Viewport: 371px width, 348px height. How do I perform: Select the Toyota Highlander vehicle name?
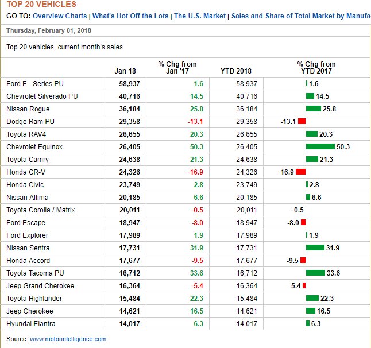coord(34,299)
